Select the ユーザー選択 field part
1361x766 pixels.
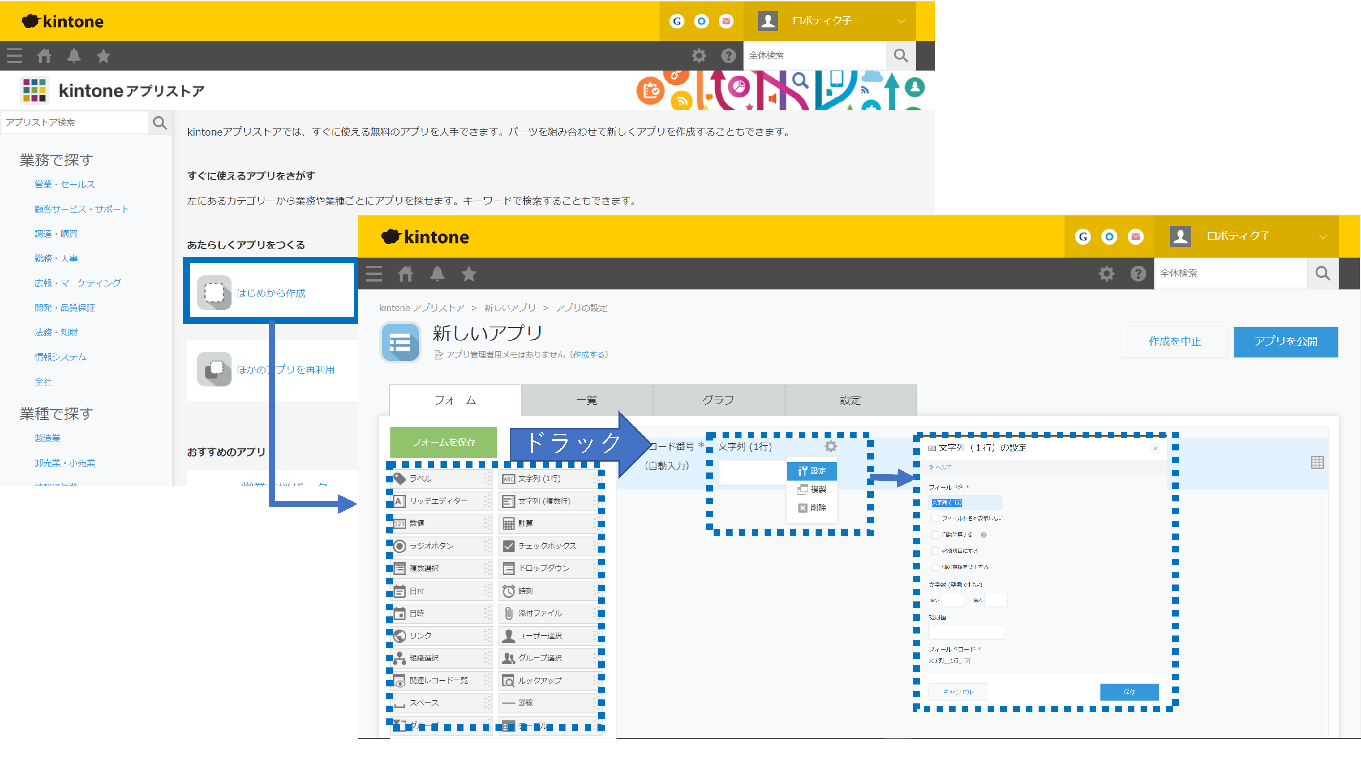click(549, 636)
